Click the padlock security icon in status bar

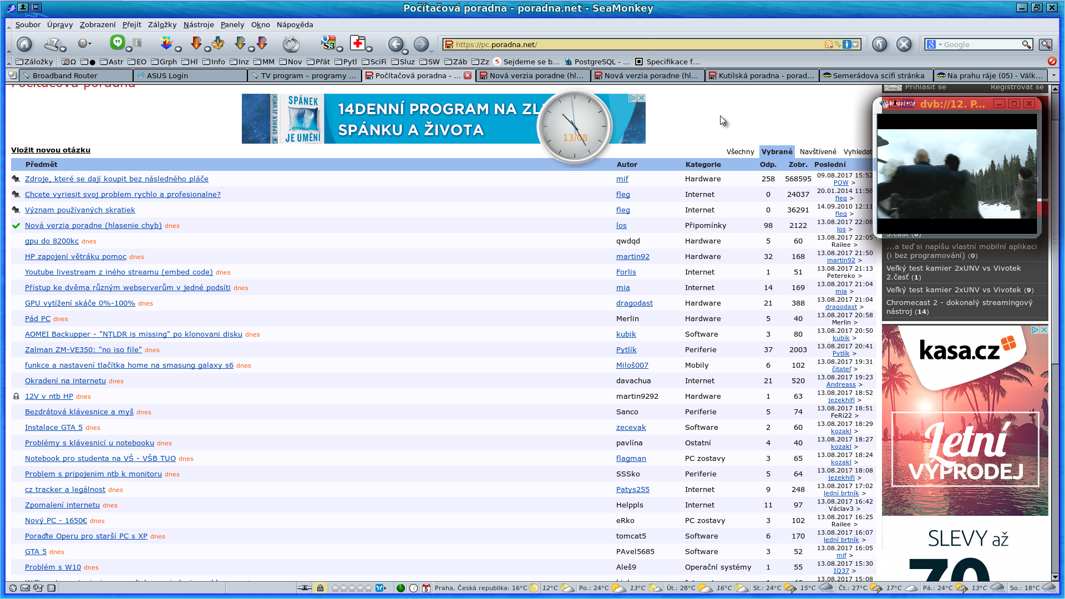(x=320, y=588)
